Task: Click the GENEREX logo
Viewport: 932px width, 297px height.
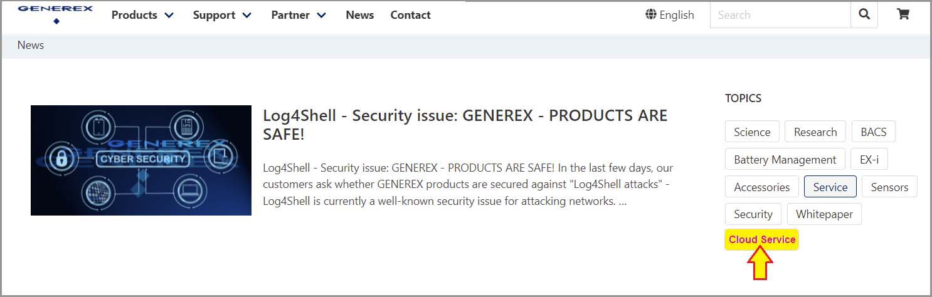Action: click(x=55, y=14)
